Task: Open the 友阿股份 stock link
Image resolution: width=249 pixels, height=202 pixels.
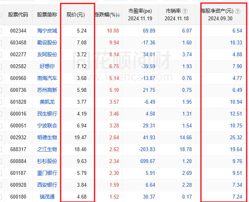Action: click(47, 55)
